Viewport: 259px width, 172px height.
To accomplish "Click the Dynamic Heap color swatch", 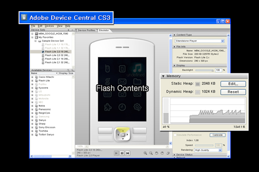I will pyautogui.click(x=198, y=92).
